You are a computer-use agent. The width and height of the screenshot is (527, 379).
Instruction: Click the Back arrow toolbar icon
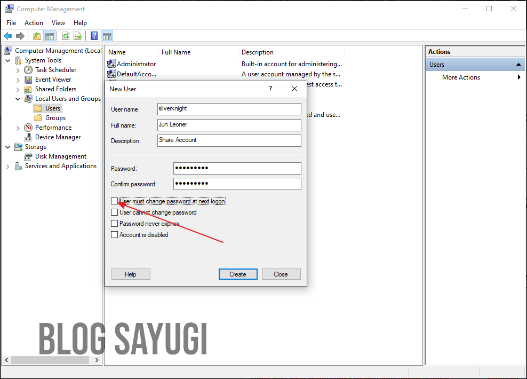pyautogui.click(x=8, y=36)
